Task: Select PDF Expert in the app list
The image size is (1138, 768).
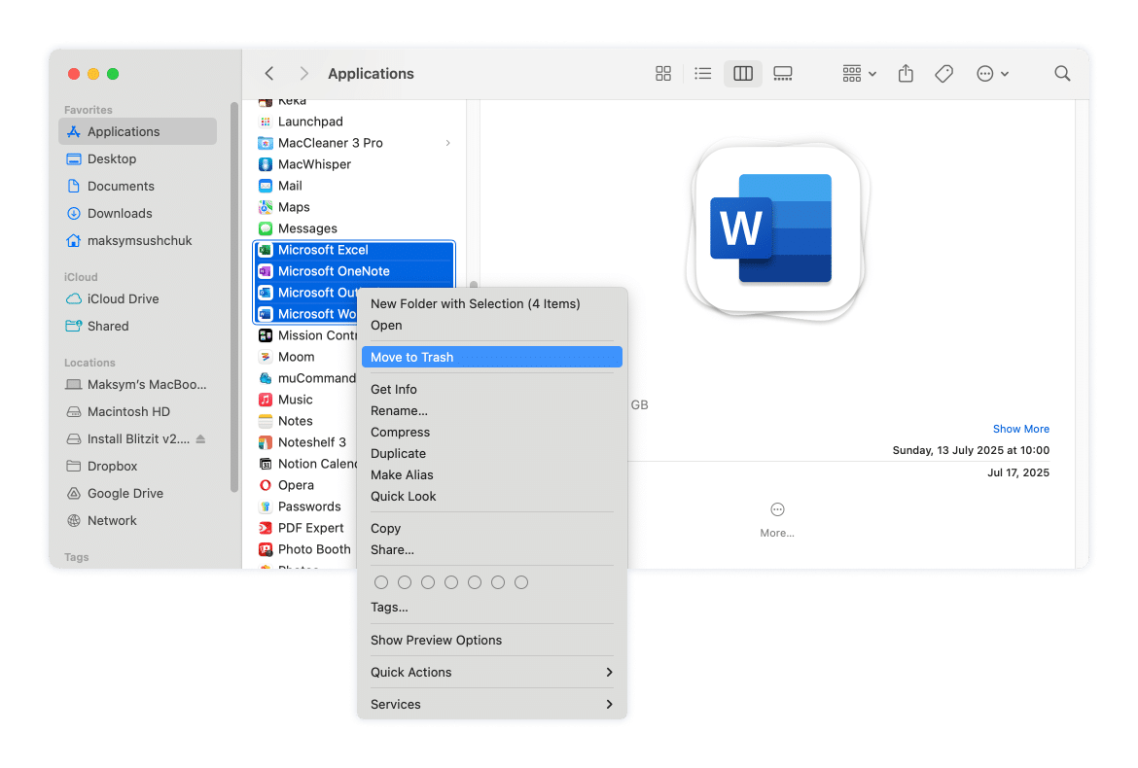Action: click(305, 528)
